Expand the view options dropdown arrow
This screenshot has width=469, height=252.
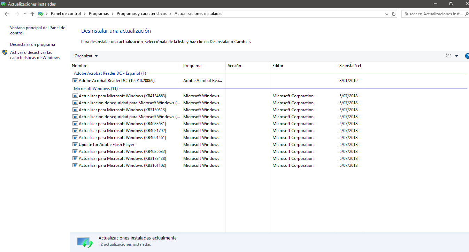point(456,56)
